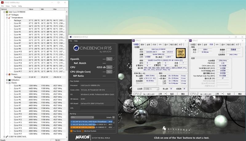
Task: Open the File menu in Cinebench
Action: [71, 41]
